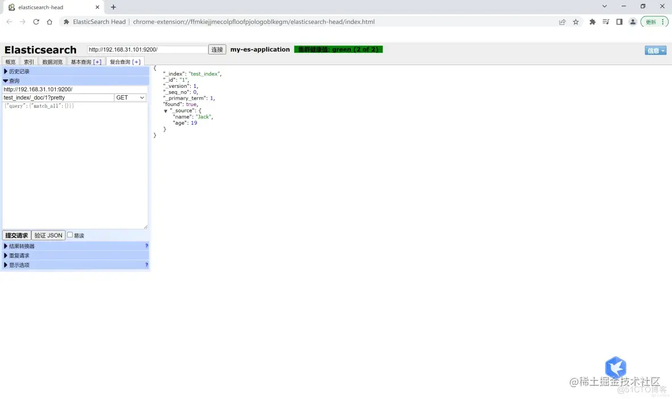Open the media control playlist icon
This screenshot has height=399, width=672.
pyautogui.click(x=606, y=22)
